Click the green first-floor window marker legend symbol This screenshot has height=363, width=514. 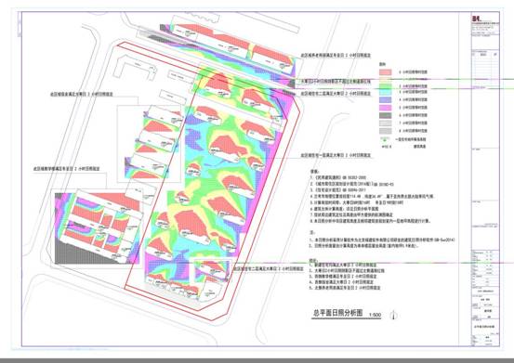click(385, 139)
